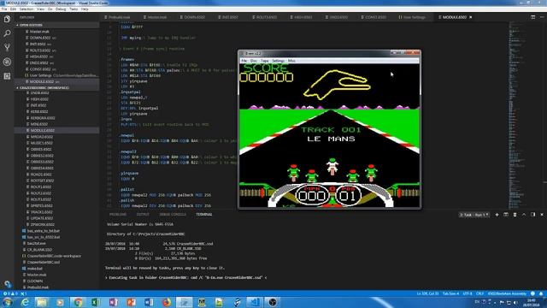547x308 pixels.
Task: Open Excel from taskbar
Action: pyautogui.click(x=95, y=302)
